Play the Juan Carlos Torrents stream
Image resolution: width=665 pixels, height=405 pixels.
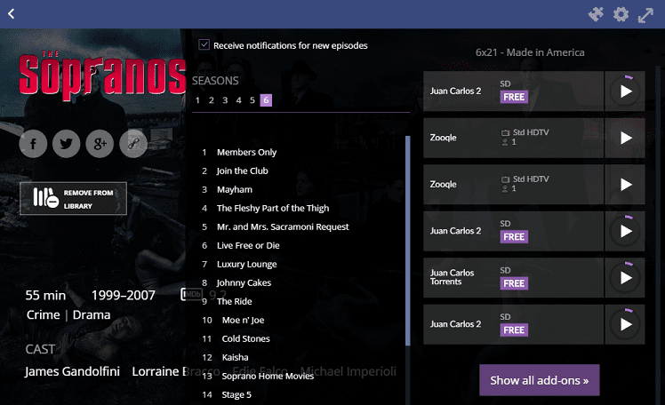625,277
